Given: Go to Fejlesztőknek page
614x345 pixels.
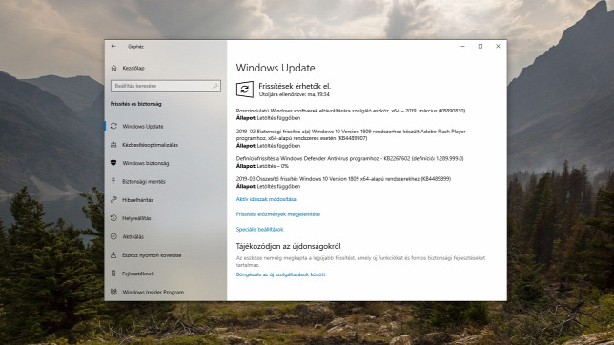Looking at the screenshot, I should click(x=138, y=274).
